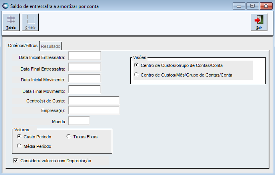Image resolution: width=275 pixels, height=175 pixels.
Task: Focus the Empresa(s) input field
Action: tap(94, 110)
